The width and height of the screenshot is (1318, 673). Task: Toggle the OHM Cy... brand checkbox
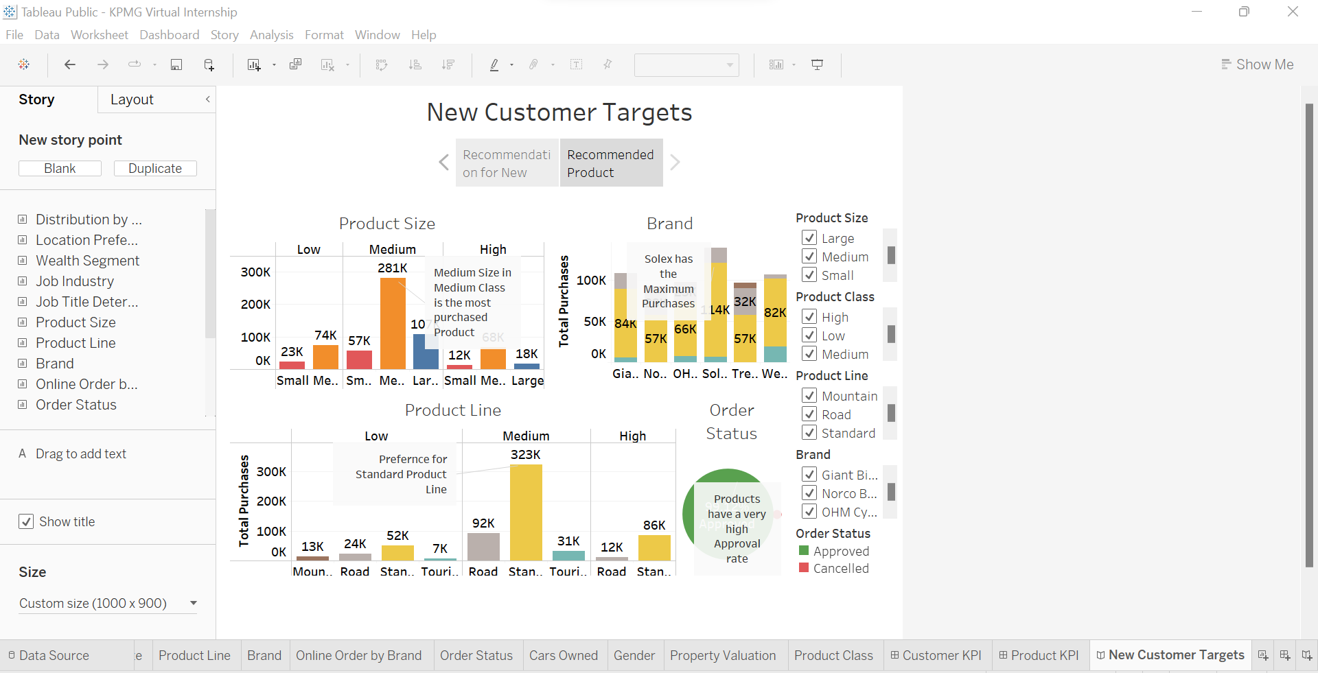click(x=809, y=512)
